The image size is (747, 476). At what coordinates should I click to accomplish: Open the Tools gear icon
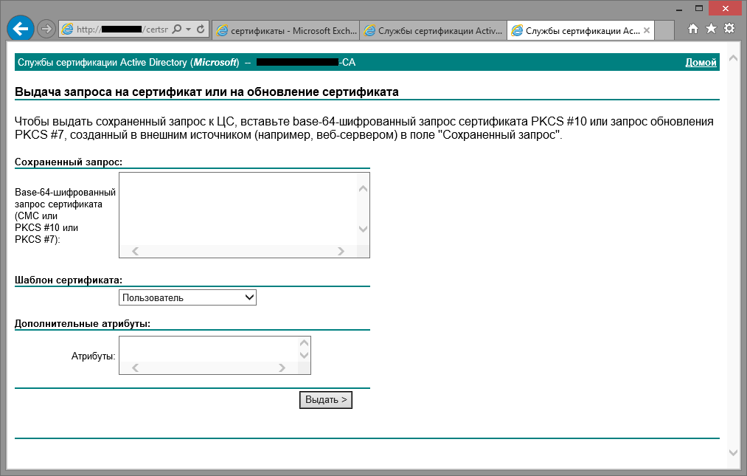pyautogui.click(x=729, y=29)
